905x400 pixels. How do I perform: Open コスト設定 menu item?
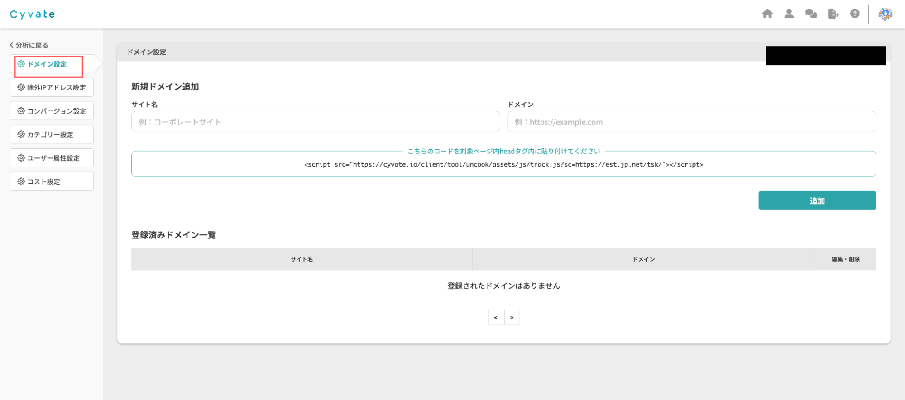coord(52,181)
